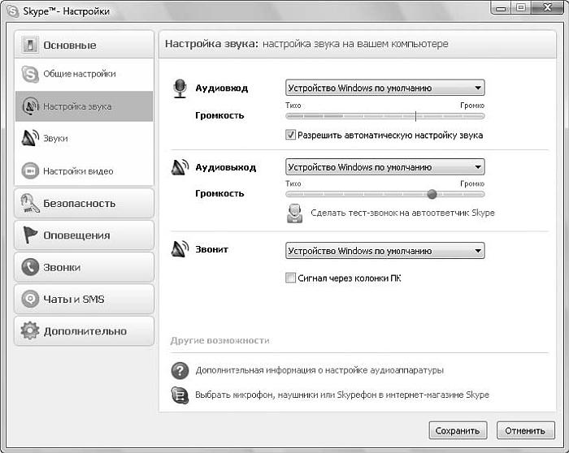Open the Аудиовыход device dropdown
The width and height of the screenshot is (569, 453).
pyautogui.click(x=384, y=167)
